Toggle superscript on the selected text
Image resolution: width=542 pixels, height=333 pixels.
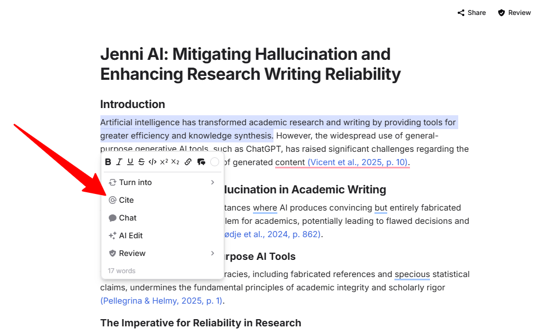(x=164, y=161)
